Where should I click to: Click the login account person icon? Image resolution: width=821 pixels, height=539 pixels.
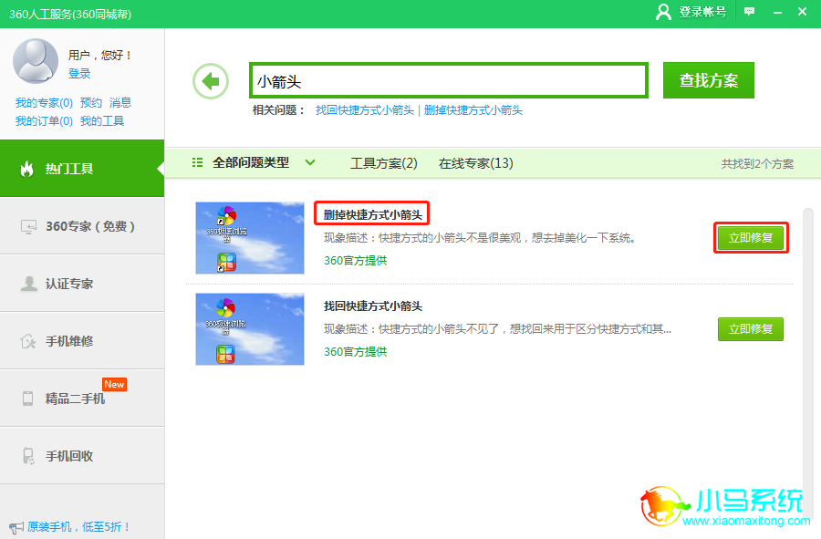(x=663, y=12)
